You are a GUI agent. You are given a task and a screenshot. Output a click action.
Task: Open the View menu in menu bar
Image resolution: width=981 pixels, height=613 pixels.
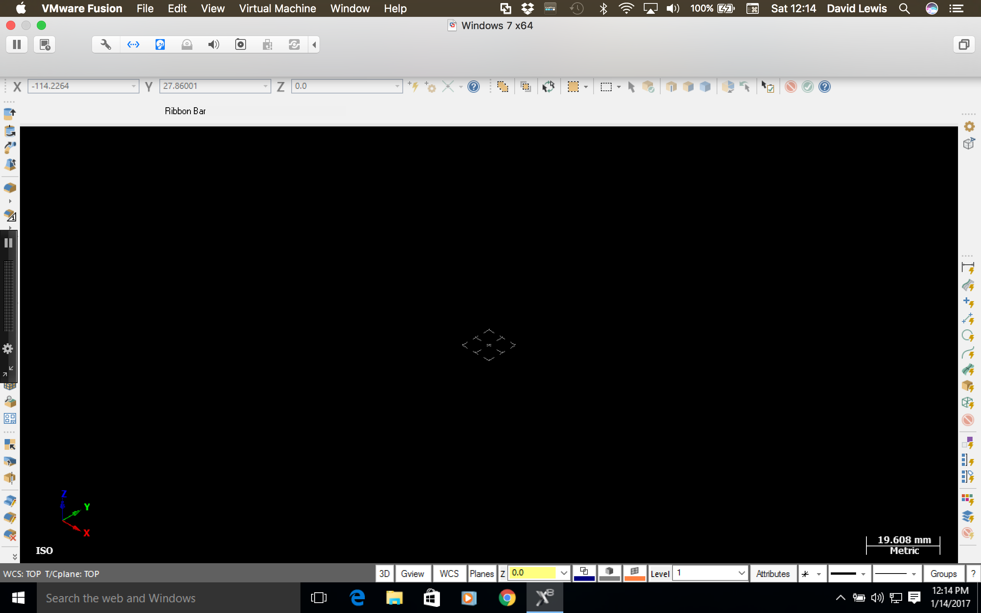pos(212,8)
